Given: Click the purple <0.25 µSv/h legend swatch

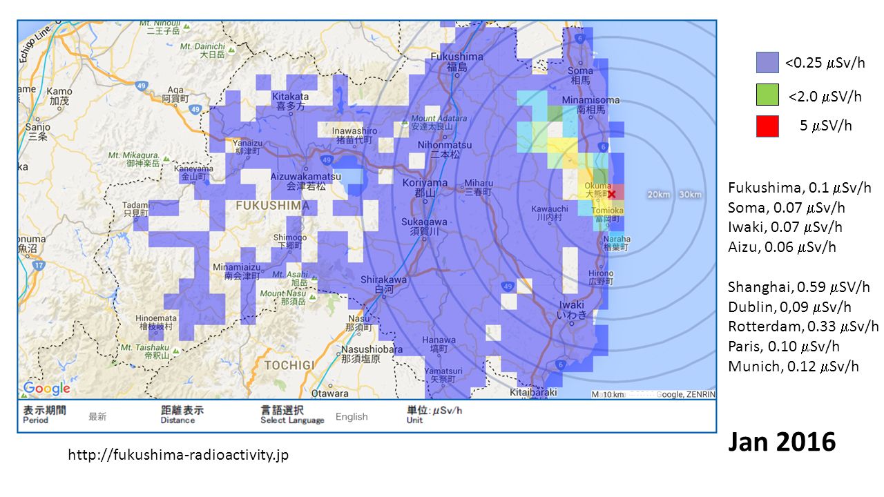Looking at the screenshot, I should (x=767, y=62).
